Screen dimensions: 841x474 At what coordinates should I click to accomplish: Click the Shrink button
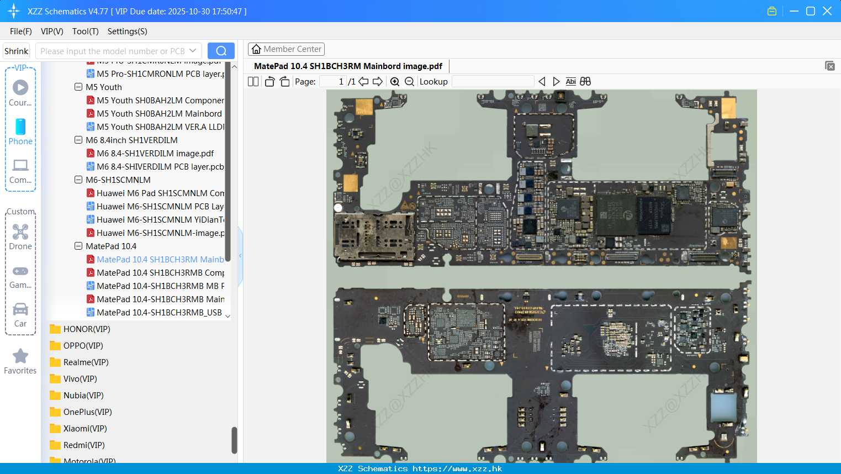point(17,51)
